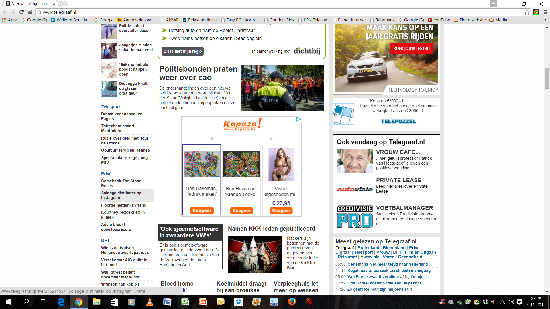Open 'Van Persie zwaait verplicht af bij Oranje'
This screenshot has width=550, height=309.
(385, 277)
